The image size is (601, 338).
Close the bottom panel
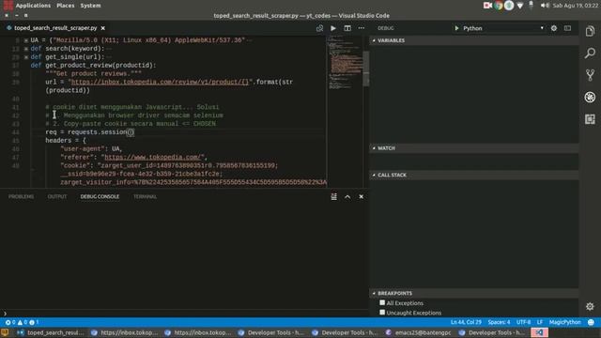point(361,196)
